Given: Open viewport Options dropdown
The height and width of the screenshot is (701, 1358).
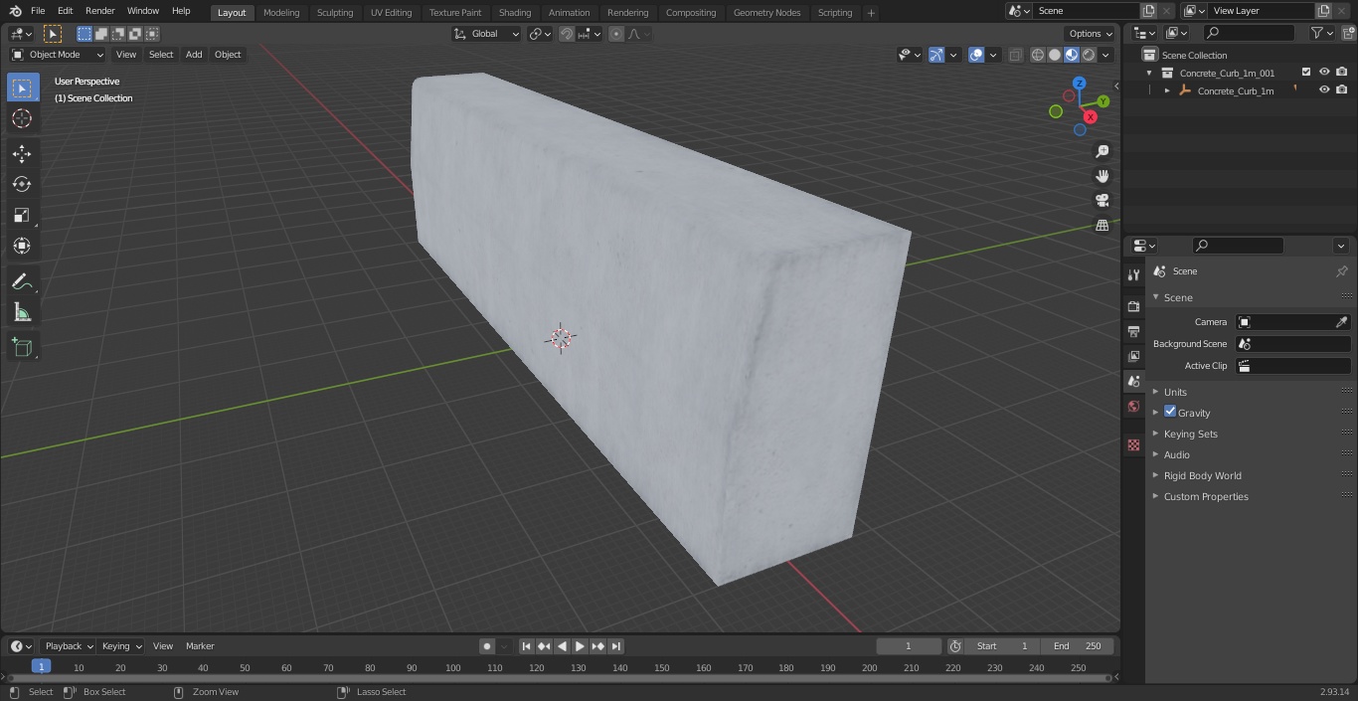Looking at the screenshot, I should (x=1091, y=34).
